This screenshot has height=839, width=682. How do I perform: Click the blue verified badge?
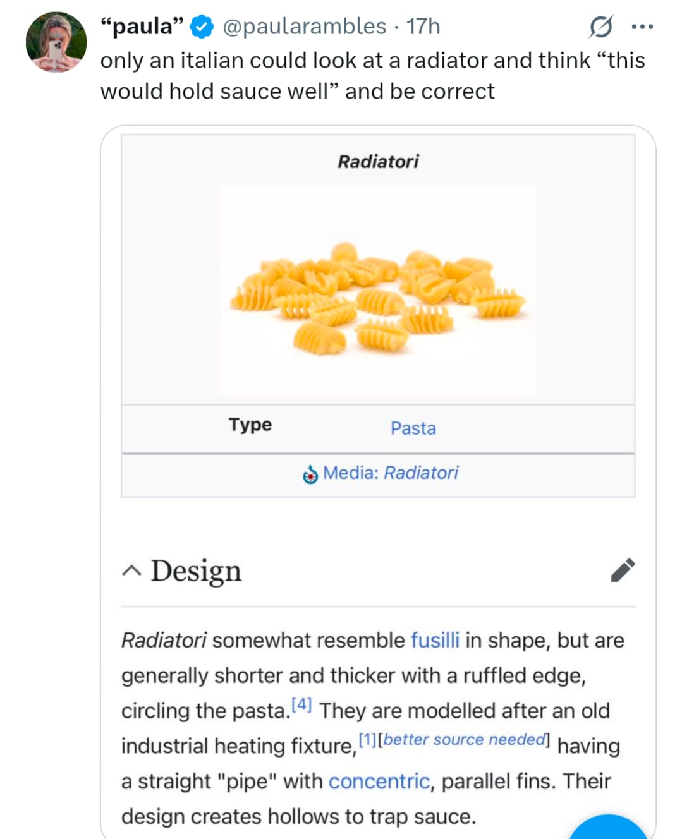pos(202,27)
